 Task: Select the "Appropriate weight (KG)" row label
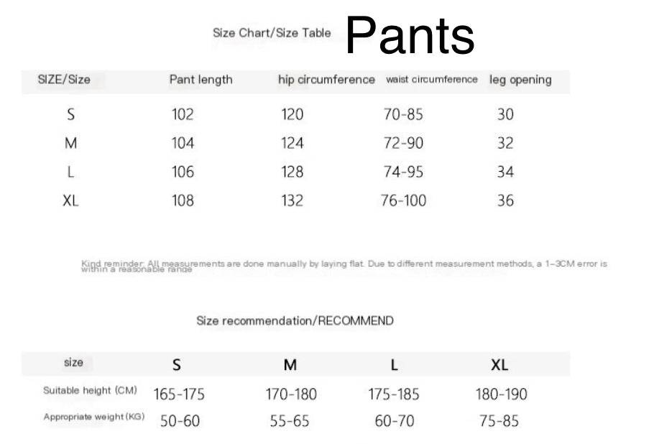(93, 417)
